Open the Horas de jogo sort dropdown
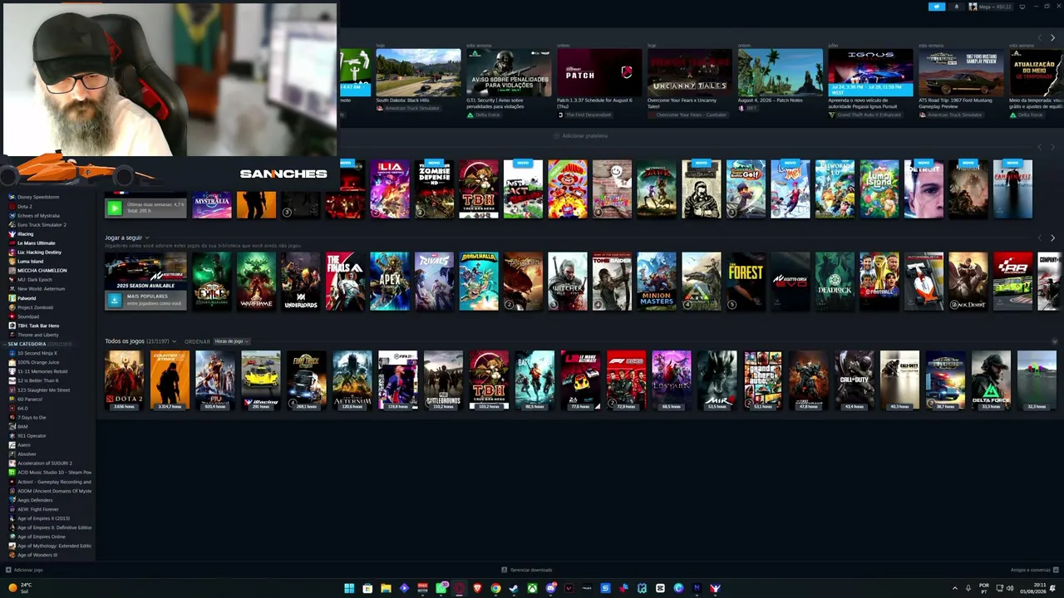Viewport: 1064px width, 598px height. [x=232, y=341]
